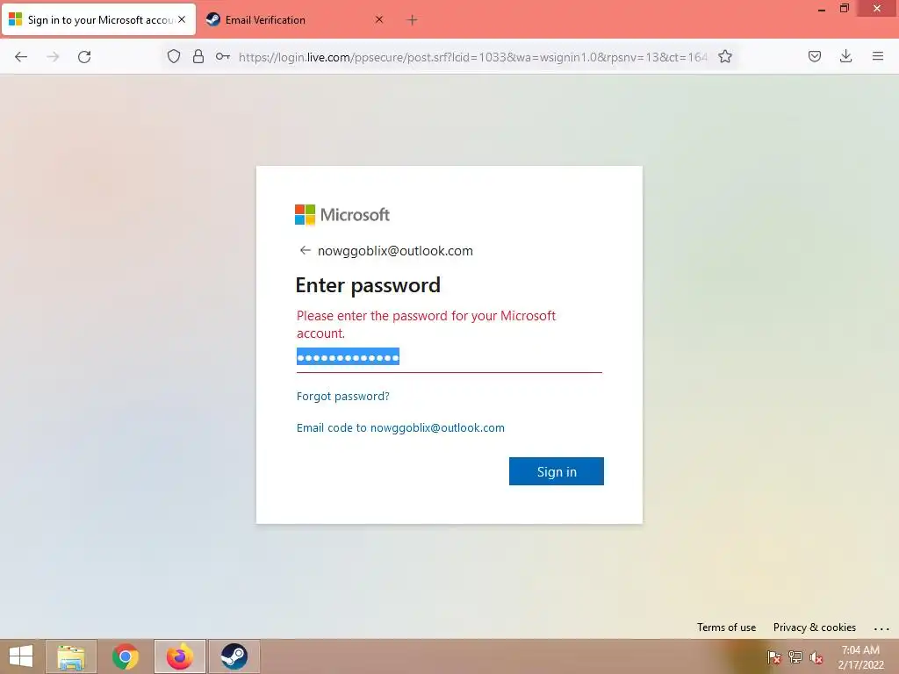Viewport: 899px width, 674px height.
Task: Close the Microsoft sign-in tab
Action: click(182, 19)
